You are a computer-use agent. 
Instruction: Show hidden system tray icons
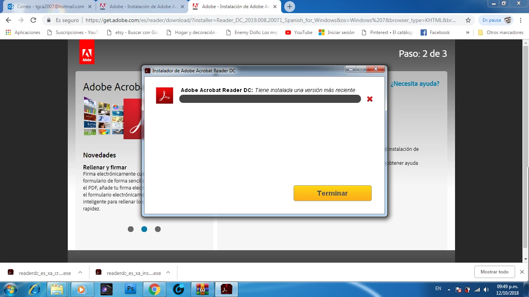[x=449, y=289]
